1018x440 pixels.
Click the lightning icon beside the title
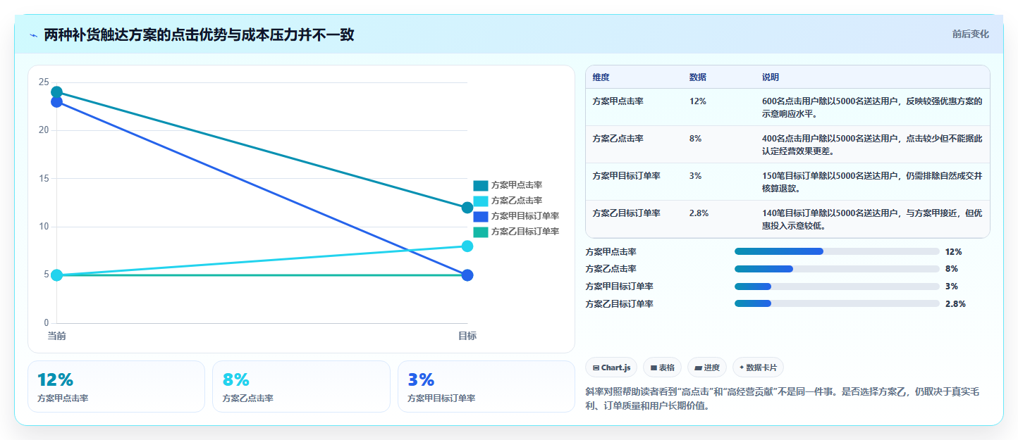tap(33, 34)
